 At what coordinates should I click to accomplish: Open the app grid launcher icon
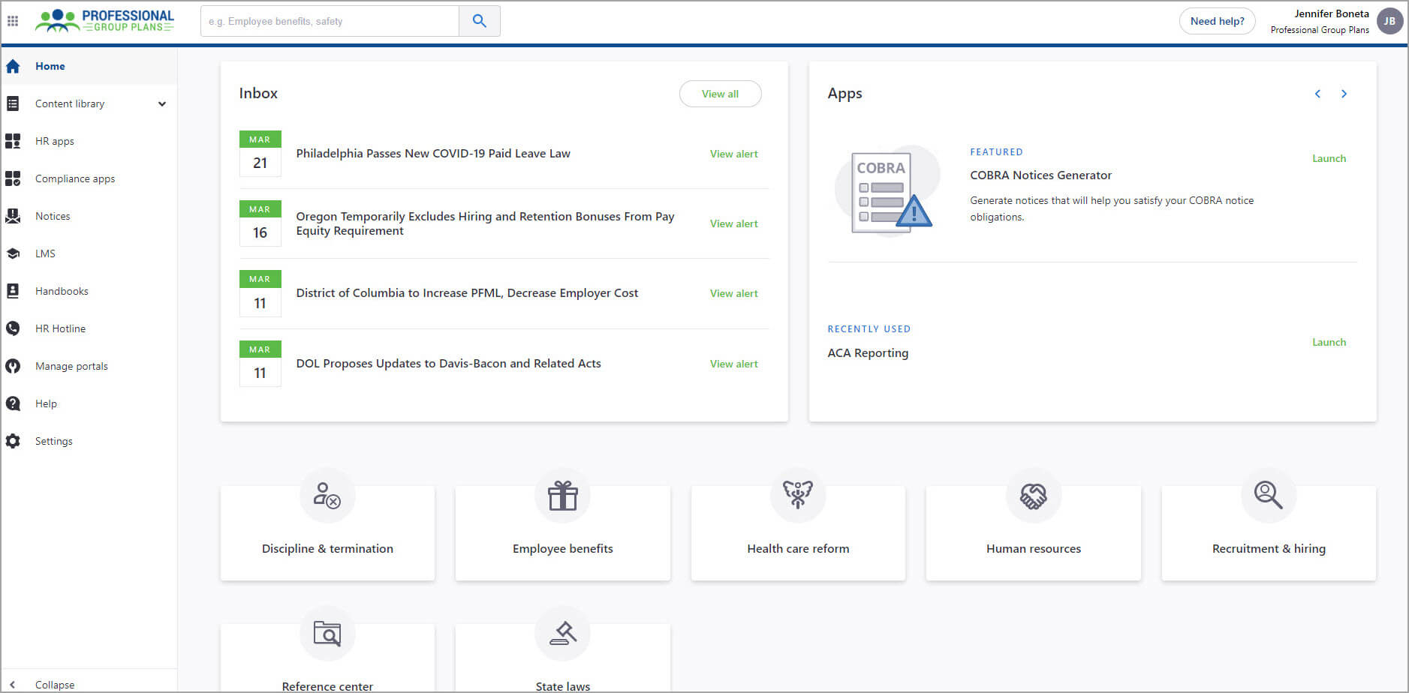[x=13, y=21]
